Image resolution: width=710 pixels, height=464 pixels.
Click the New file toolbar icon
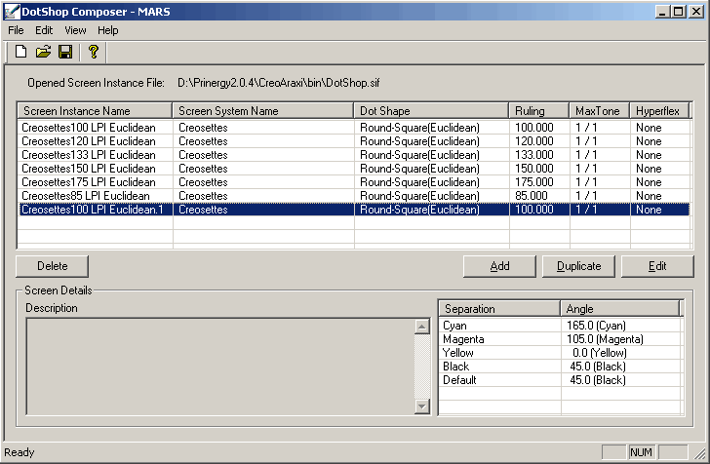click(20, 52)
